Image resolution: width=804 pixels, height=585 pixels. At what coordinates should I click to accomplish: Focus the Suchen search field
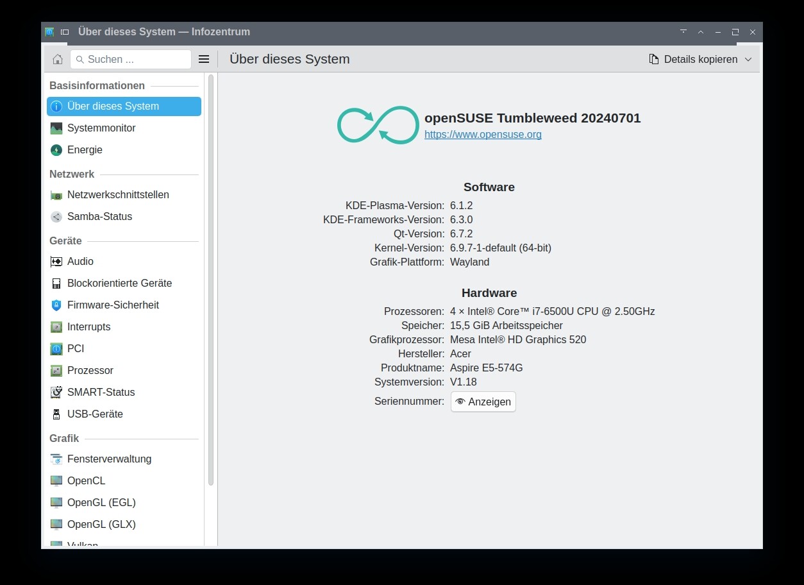[131, 59]
